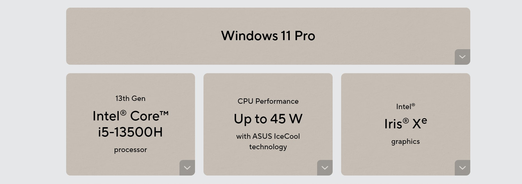522x184 pixels.
Task: Select the 13th Gen processor card
Action: pos(131,124)
